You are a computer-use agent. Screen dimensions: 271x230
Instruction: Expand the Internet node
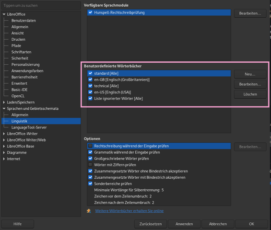4,159
